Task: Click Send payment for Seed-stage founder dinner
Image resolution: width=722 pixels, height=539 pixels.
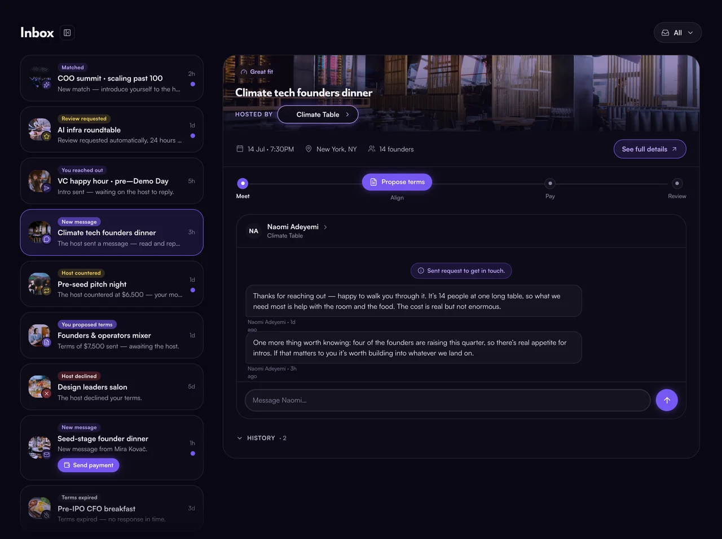Action: click(x=89, y=465)
